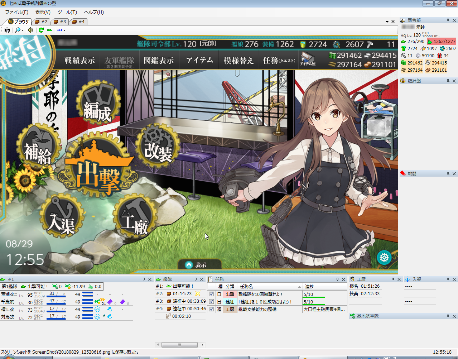The width and height of the screenshot is (458, 359).
Task: Pin the 羅針盤 panel
Action: [x=448, y=81]
